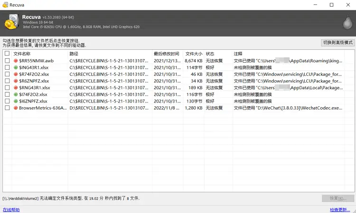Image resolution: width=356 pixels, height=213 pixels.
Task: Click the 恢复(R)... recover button
Action: click(x=338, y=198)
